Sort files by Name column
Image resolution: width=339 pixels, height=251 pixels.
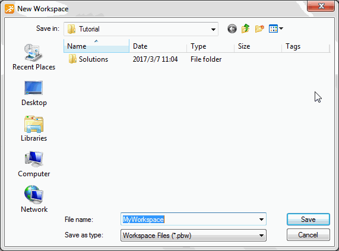96,46
